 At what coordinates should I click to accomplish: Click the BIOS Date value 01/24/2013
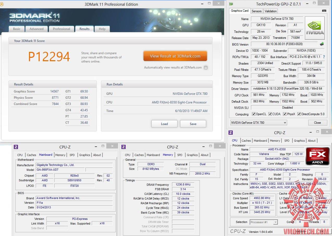(74, 207)
